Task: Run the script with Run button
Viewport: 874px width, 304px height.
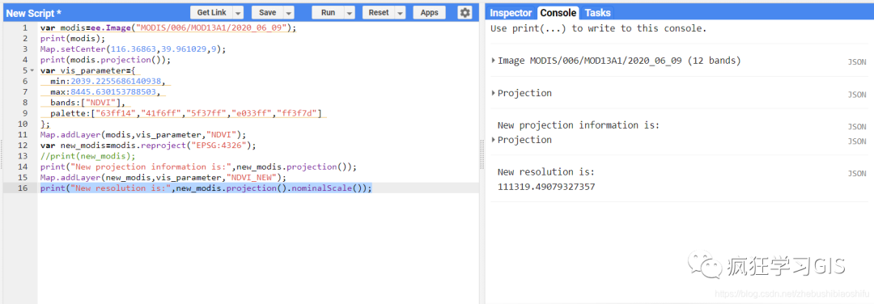Action: click(x=329, y=13)
